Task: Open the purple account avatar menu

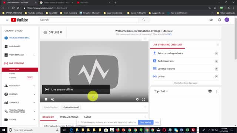Action: 227,20
